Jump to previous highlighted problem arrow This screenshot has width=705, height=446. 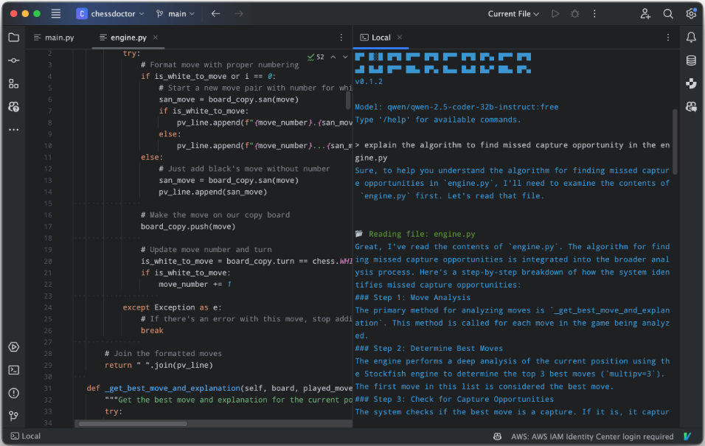tap(333, 57)
